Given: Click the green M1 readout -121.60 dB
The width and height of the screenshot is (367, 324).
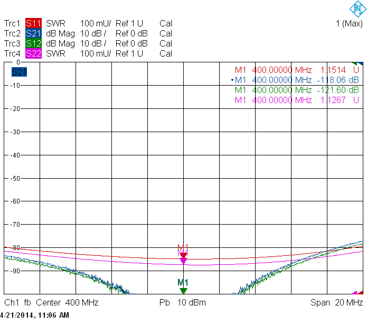Looking at the screenshot, I should (x=297, y=90).
